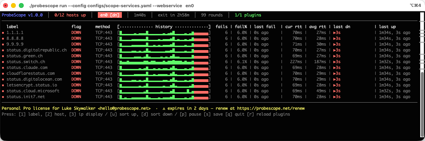Image resolution: width=425 pixels, height=141 pixels.
Task: Click the [r] reload plugins hint
Action: (x=268, y=114)
